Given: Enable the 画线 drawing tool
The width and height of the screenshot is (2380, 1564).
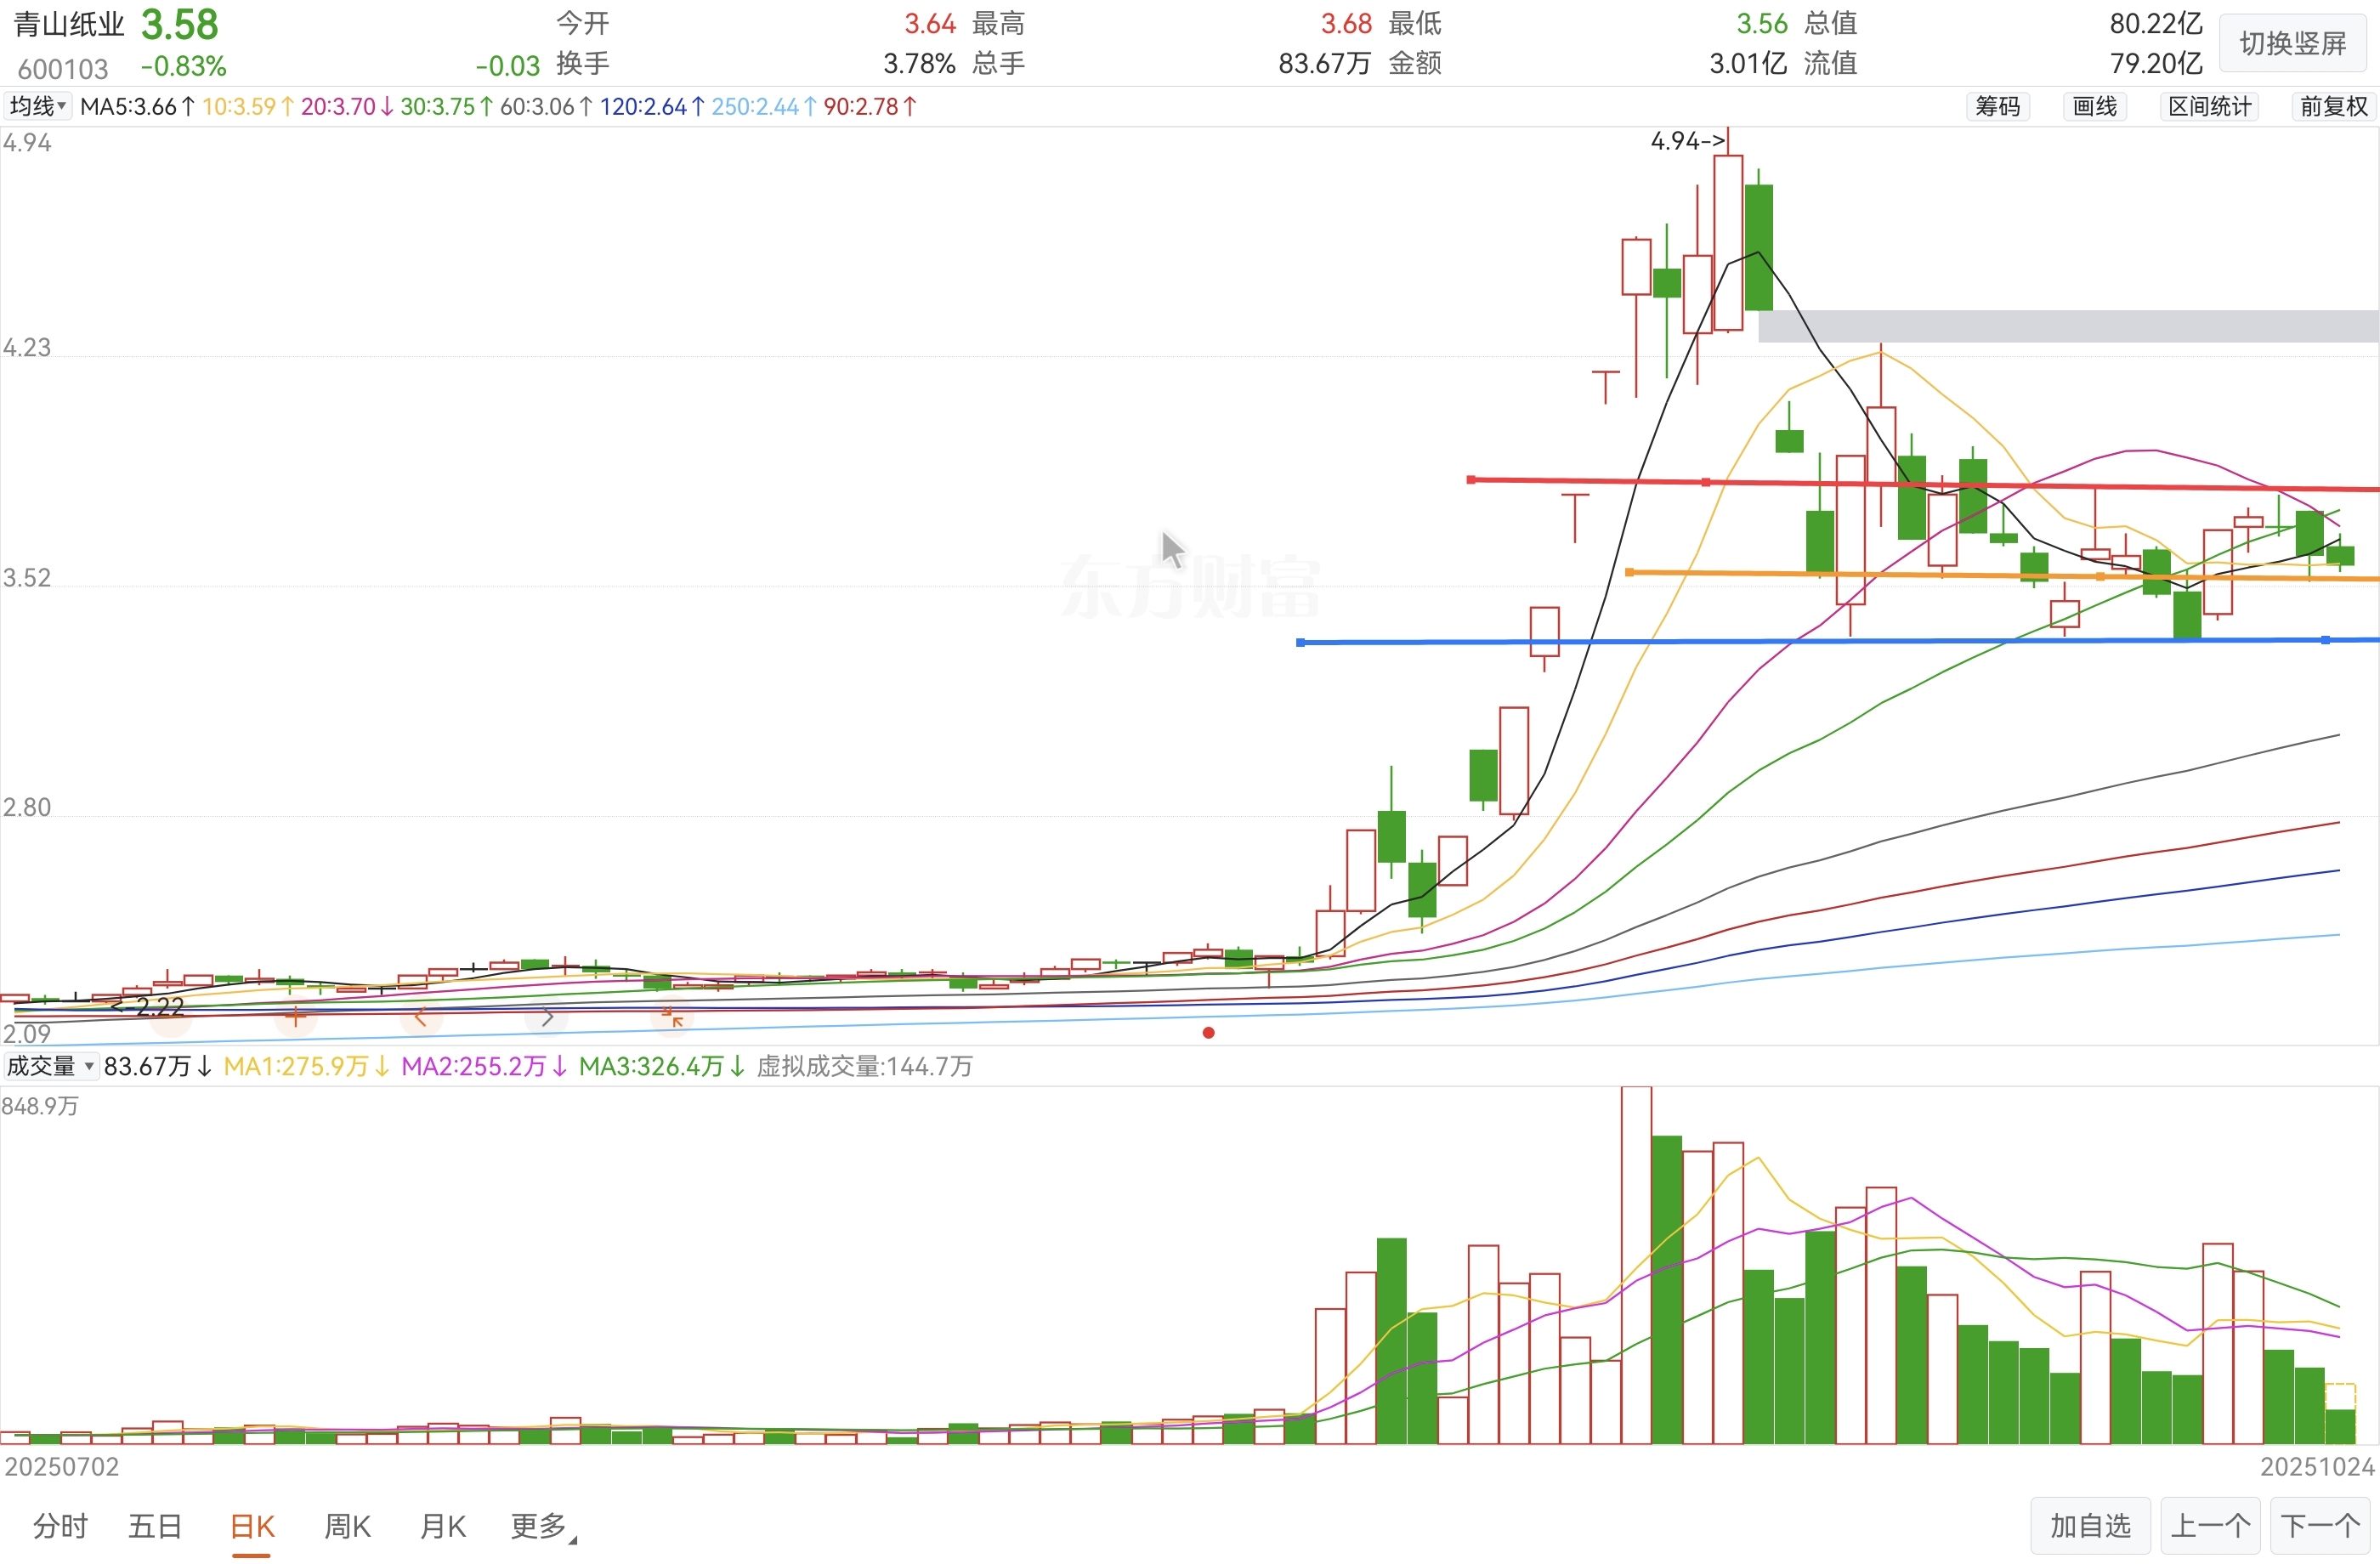Looking at the screenshot, I should 2094,106.
